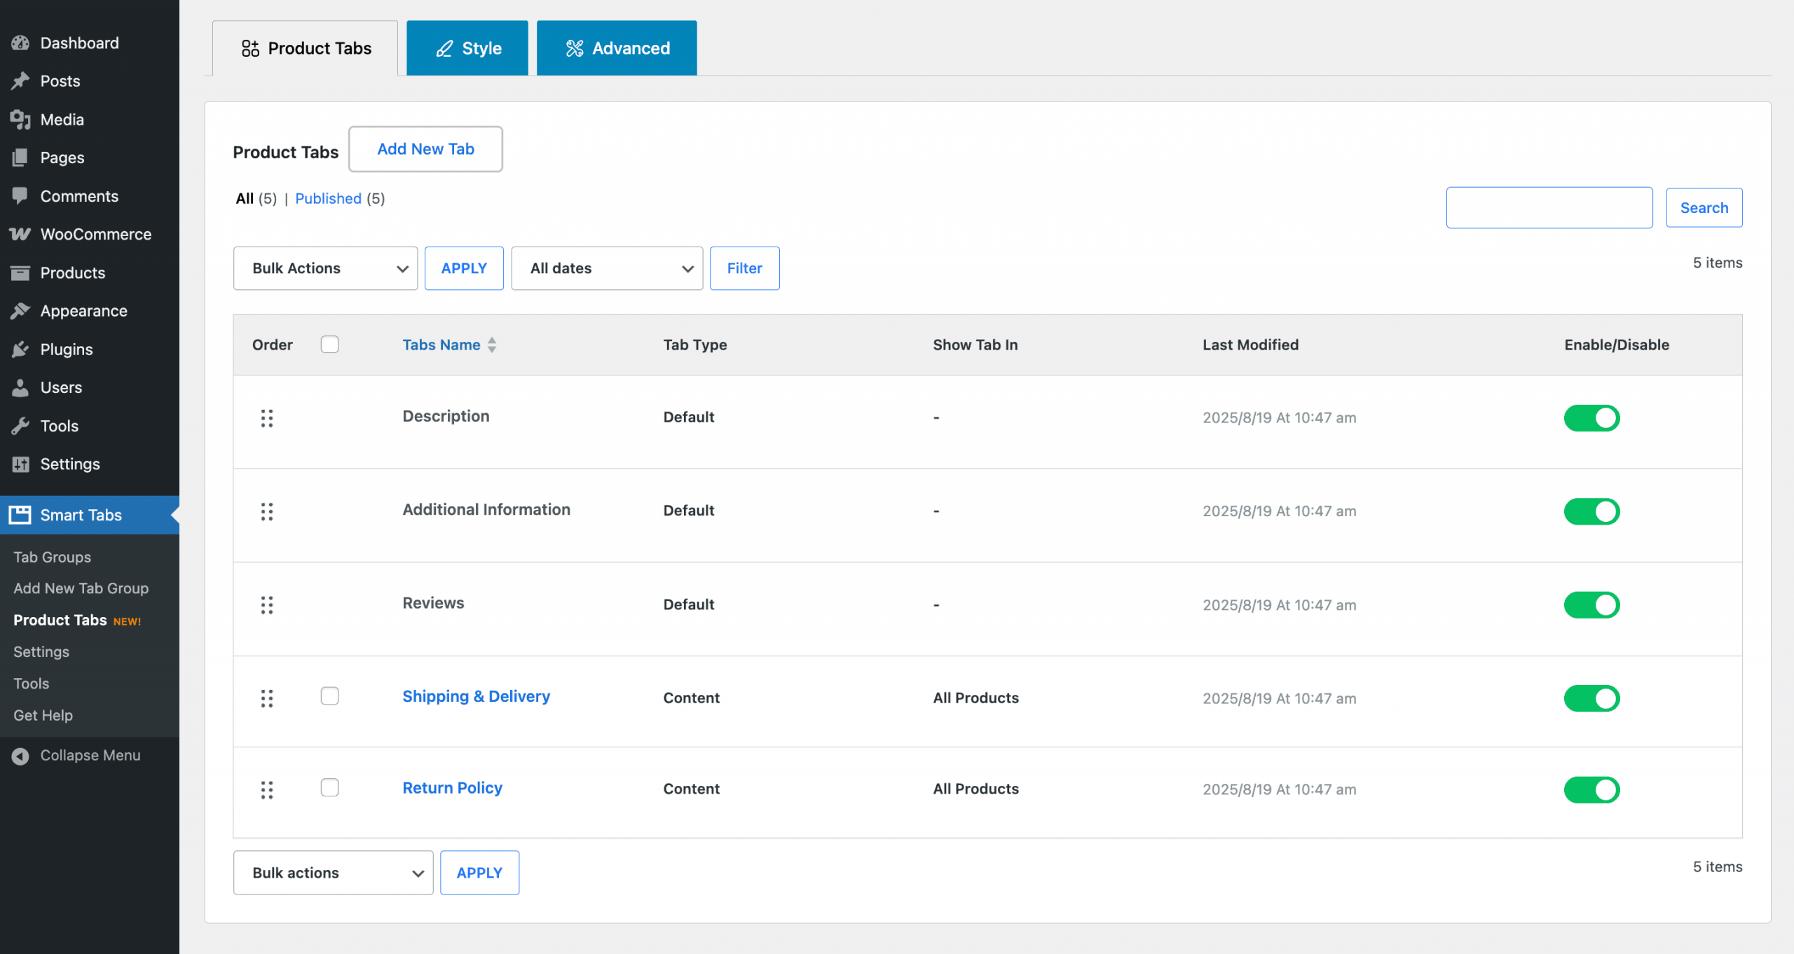Screen dimensions: 1794x954
Task: Click the WooCommerce logo icon
Action: (20, 234)
